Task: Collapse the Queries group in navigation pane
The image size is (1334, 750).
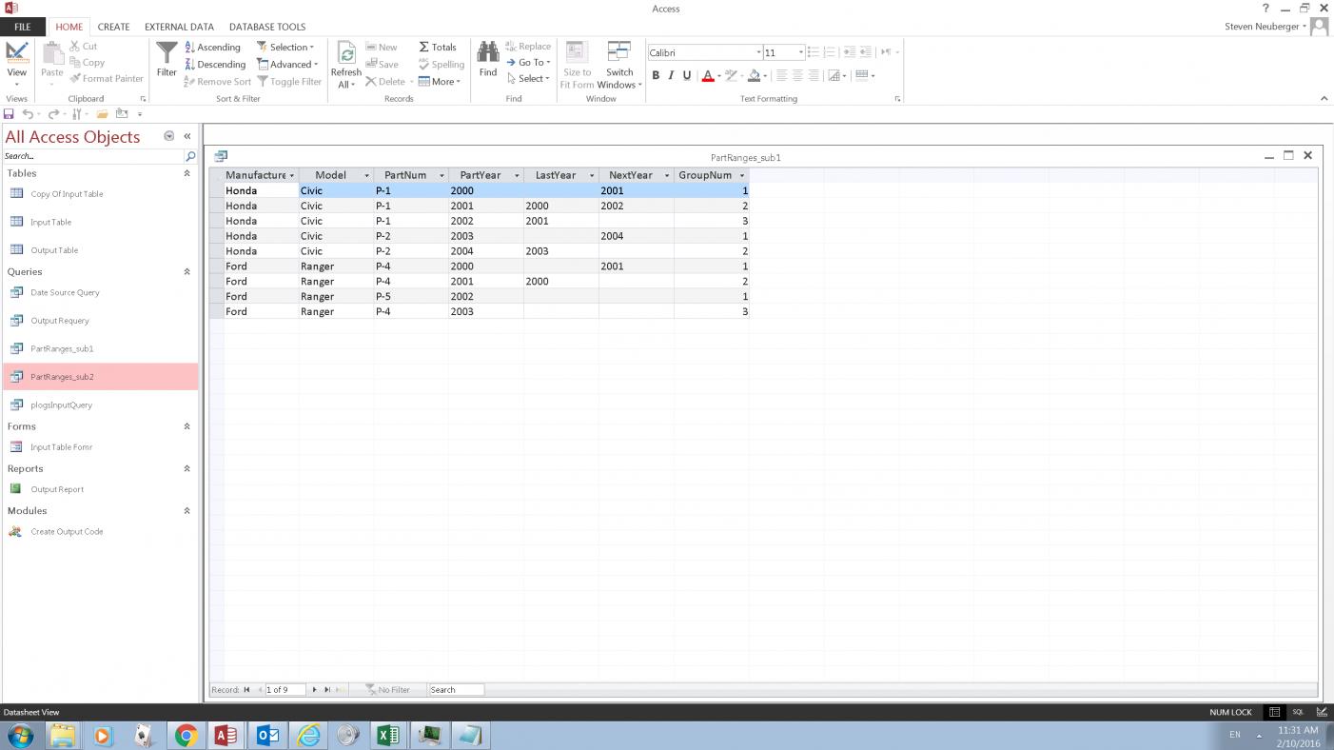Action: click(186, 271)
